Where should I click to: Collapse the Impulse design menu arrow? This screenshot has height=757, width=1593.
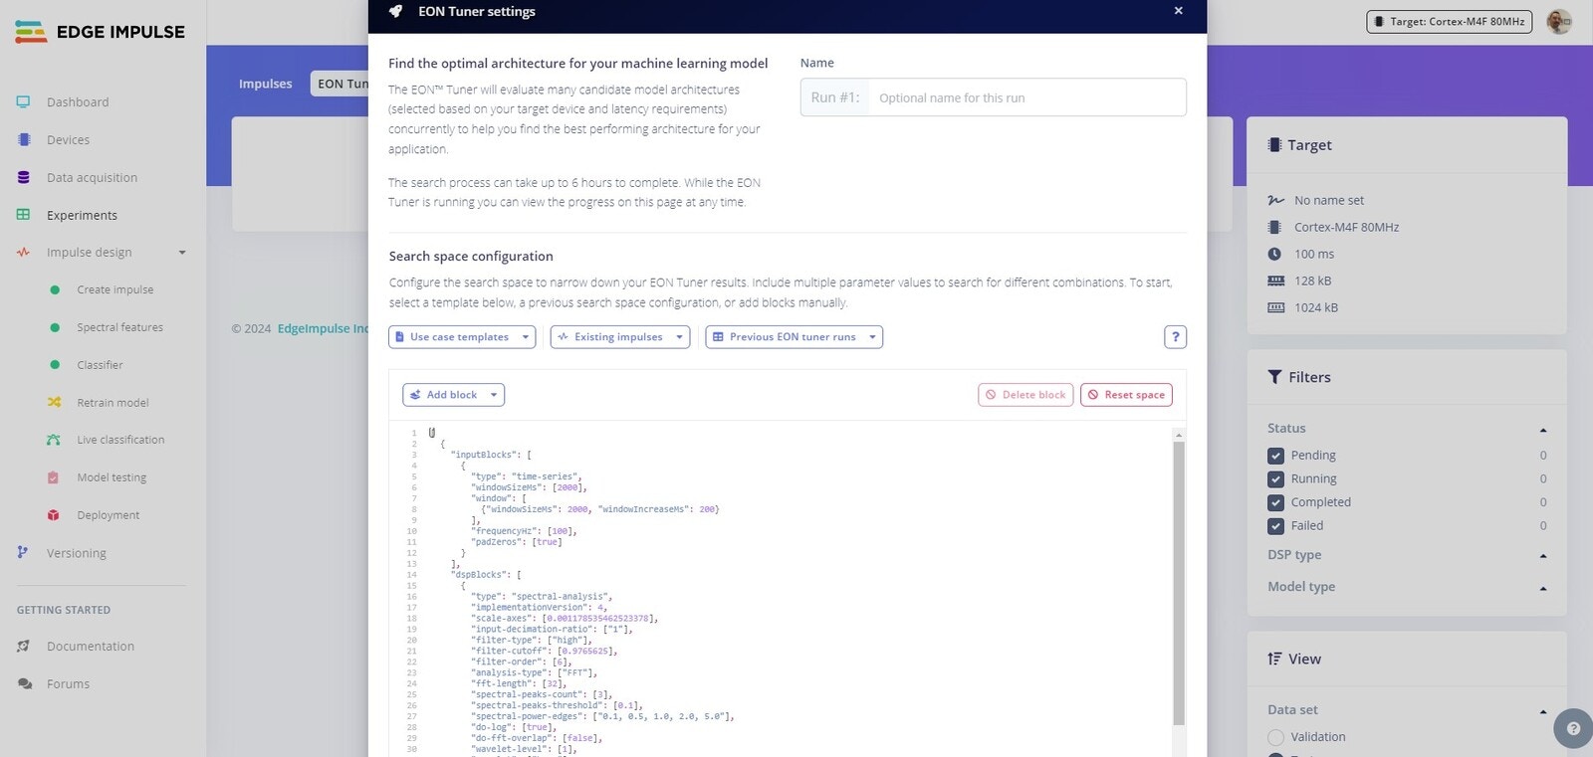pyautogui.click(x=182, y=253)
